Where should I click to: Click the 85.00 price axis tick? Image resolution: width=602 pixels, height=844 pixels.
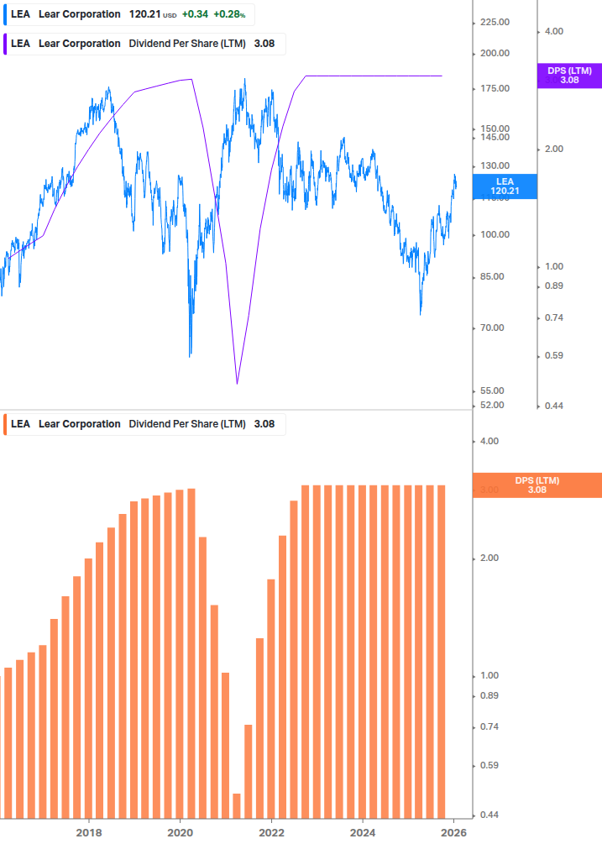coord(492,276)
